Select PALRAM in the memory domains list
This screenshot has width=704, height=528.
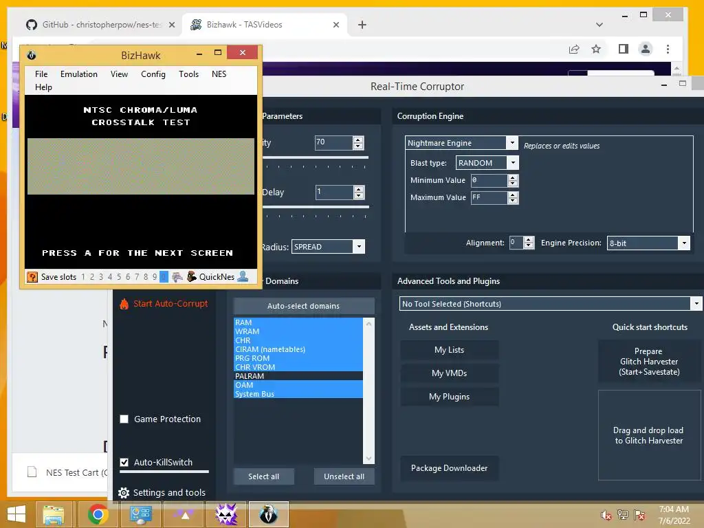[x=298, y=376]
